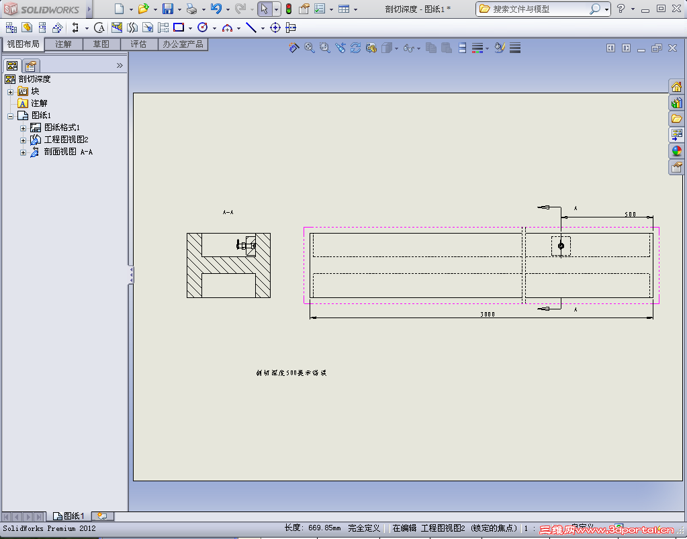The height and width of the screenshot is (539, 687).
Task: Switch to the 注解 tab
Action: (64, 44)
